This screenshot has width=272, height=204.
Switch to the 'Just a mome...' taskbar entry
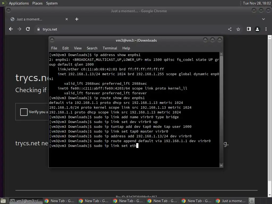231,201
